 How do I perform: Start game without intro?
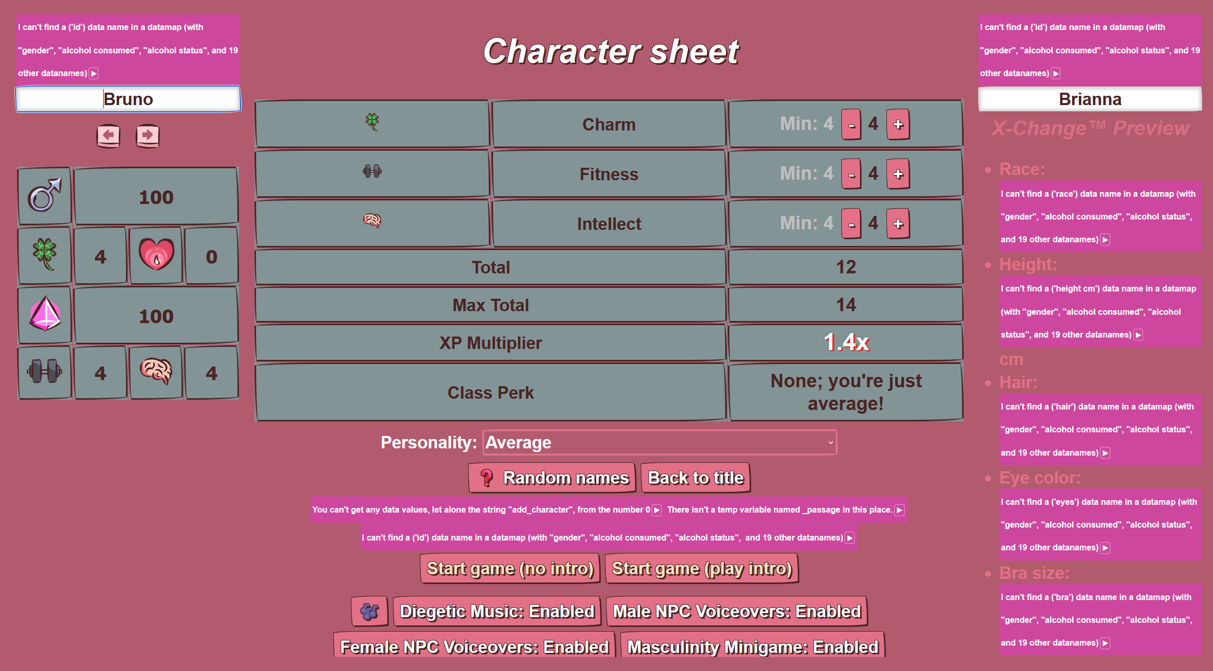click(x=510, y=568)
